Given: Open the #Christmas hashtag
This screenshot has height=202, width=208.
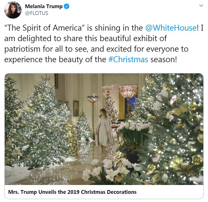Looking at the screenshot, I should tap(128, 59).
